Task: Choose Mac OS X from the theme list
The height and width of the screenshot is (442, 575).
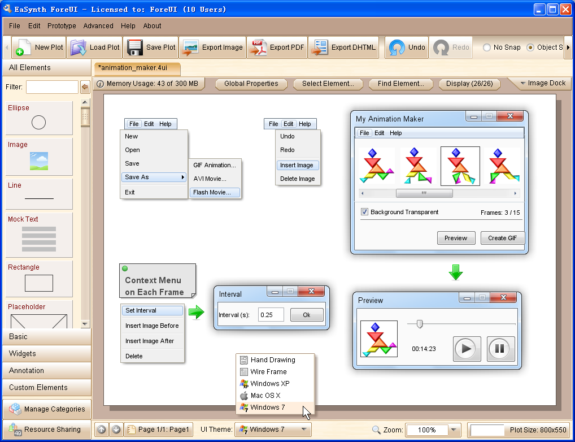Action: coord(265,396)
